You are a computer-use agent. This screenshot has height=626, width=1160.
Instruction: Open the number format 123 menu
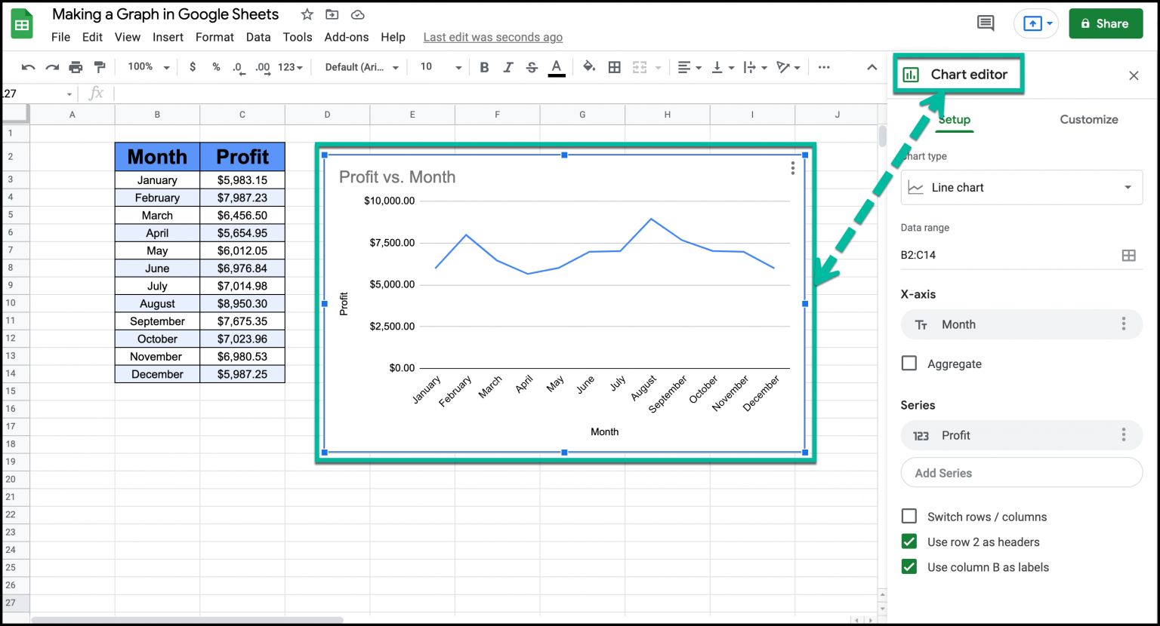[288, 66]
